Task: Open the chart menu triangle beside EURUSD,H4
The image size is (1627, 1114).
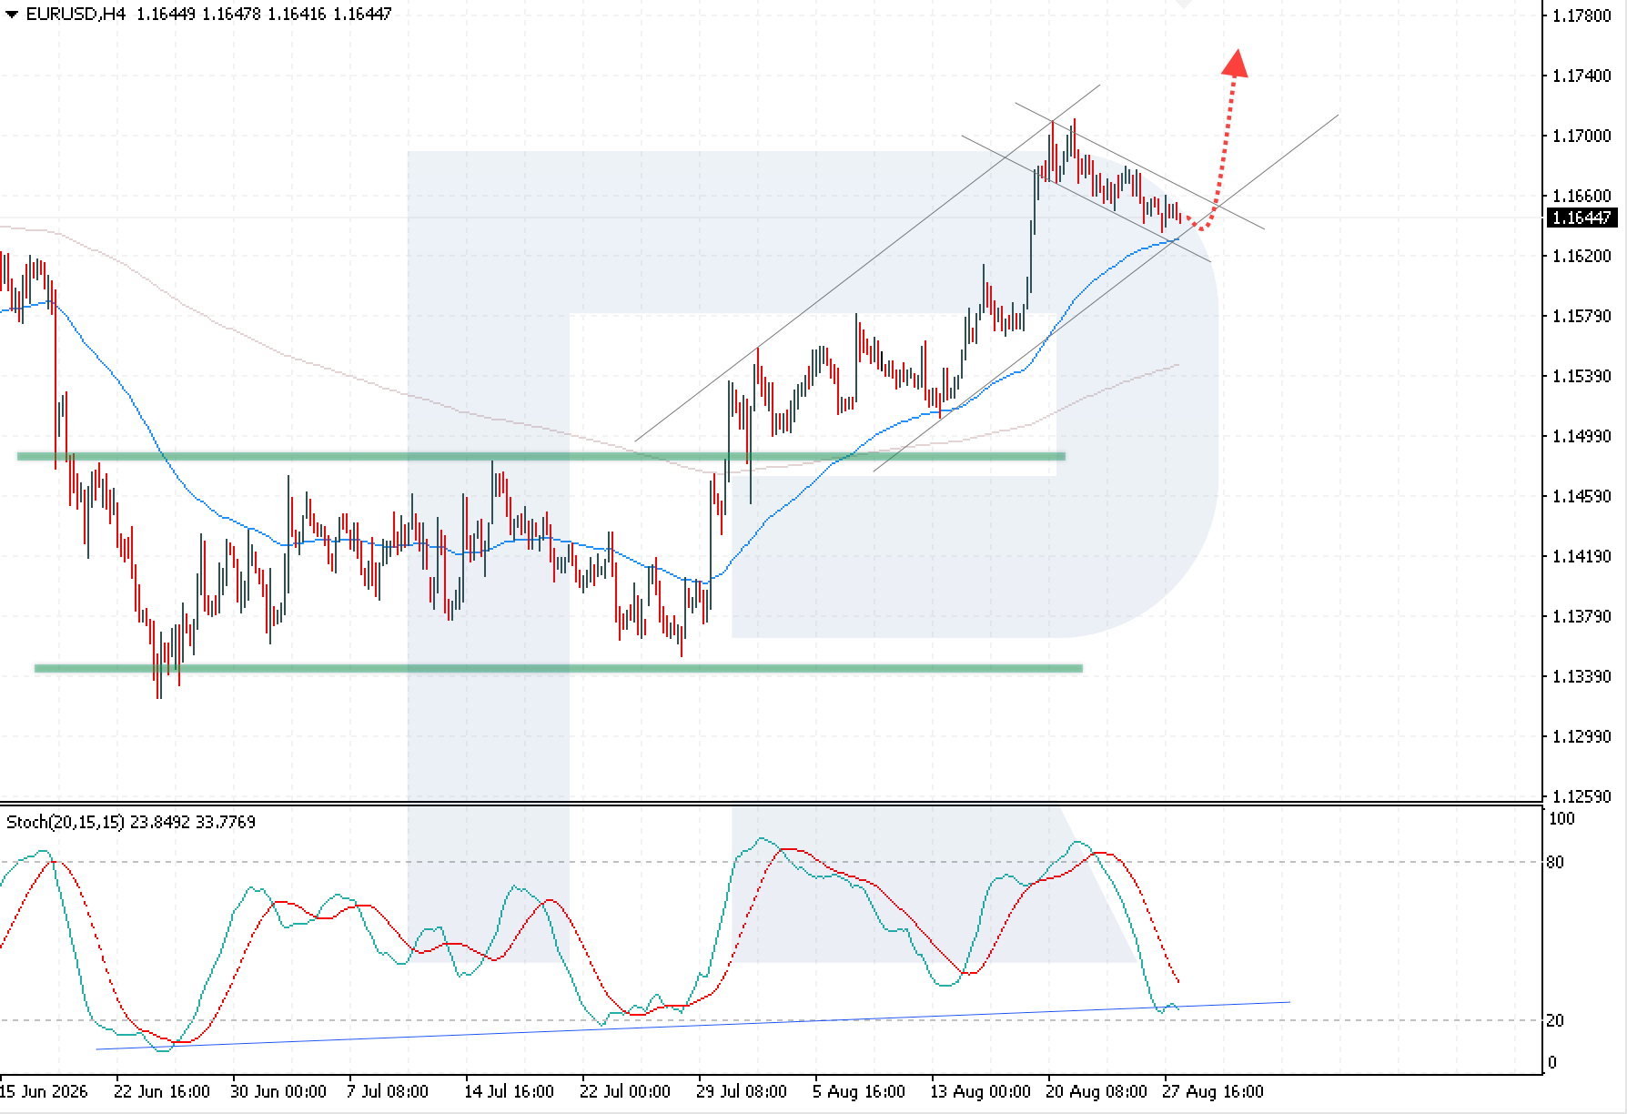Action: (x=11, y=14)
